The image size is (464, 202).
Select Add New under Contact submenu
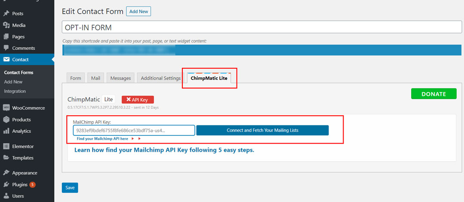[13, 82]
